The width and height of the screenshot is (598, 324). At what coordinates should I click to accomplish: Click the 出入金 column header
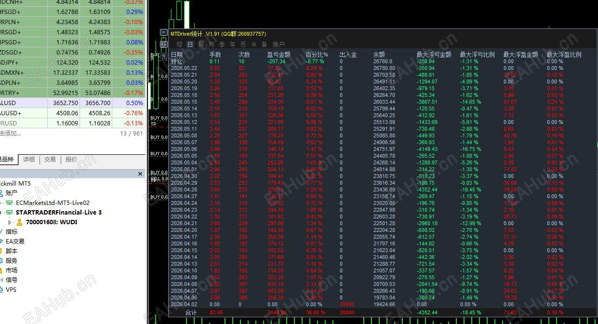pos(348,55)
